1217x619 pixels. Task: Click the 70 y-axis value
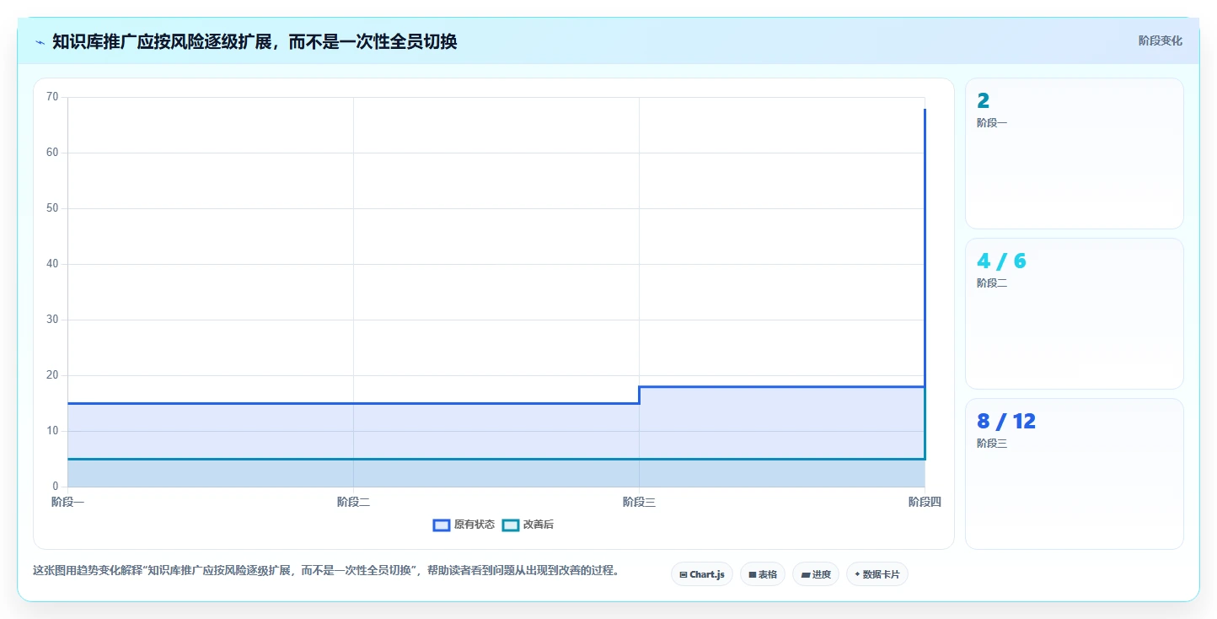tap(52, 97)
